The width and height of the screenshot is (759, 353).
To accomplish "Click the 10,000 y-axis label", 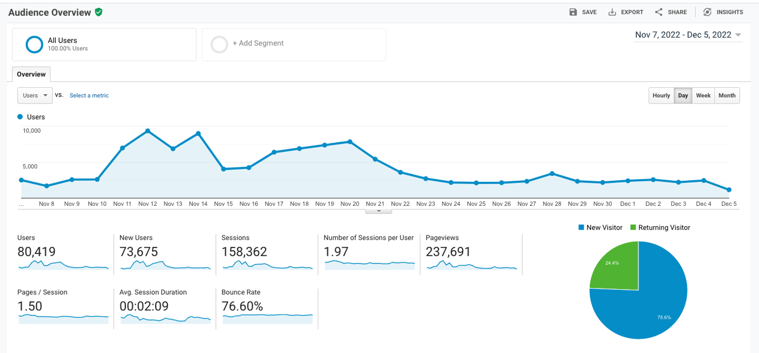I will pos(32,131).
